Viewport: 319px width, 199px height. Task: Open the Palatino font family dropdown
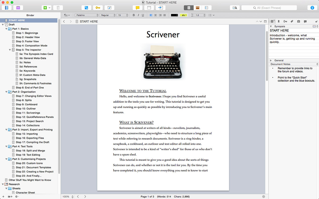pyautogui.click(x=86, y=15)
